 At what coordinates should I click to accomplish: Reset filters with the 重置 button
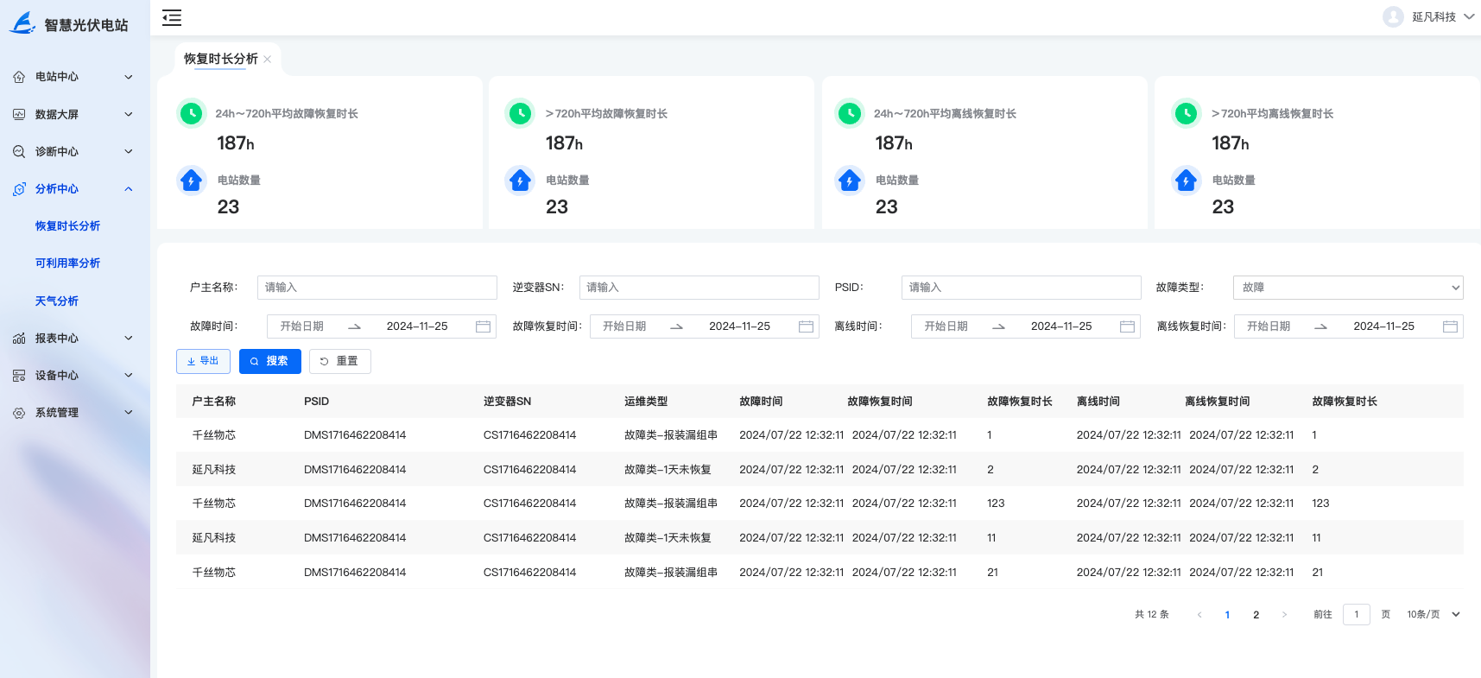[x=339, y=361]
